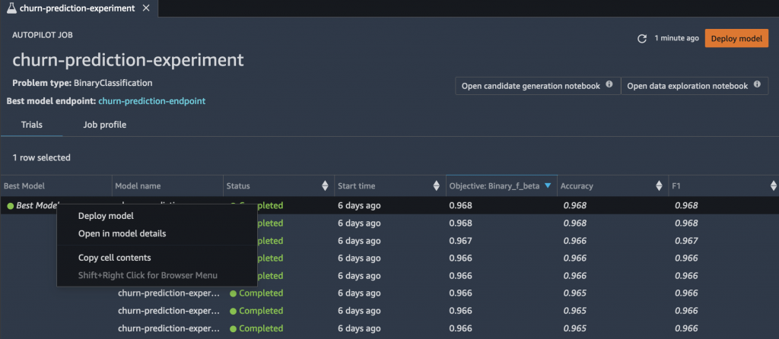Click the Status column header

click(x=278, y=186)
